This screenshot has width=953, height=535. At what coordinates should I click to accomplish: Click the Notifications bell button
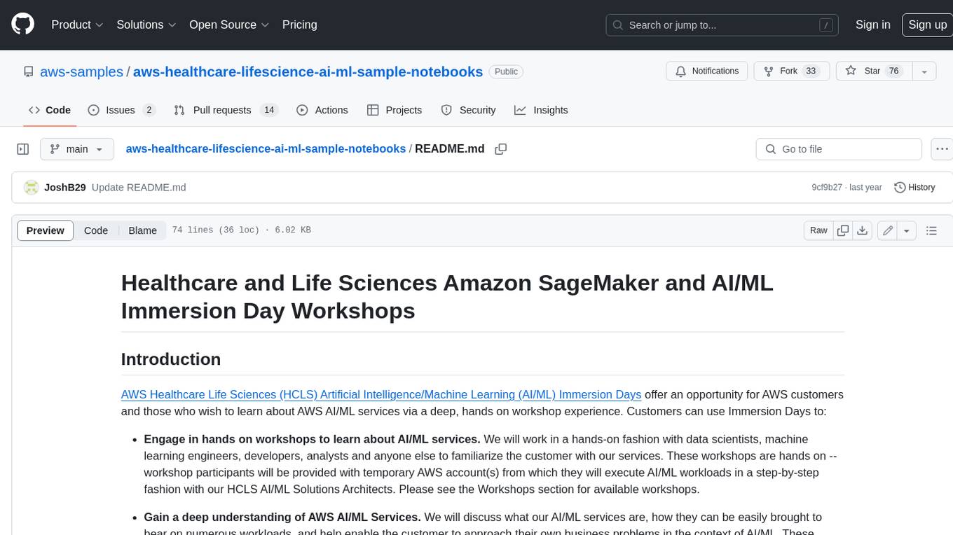tap(706, 71)
